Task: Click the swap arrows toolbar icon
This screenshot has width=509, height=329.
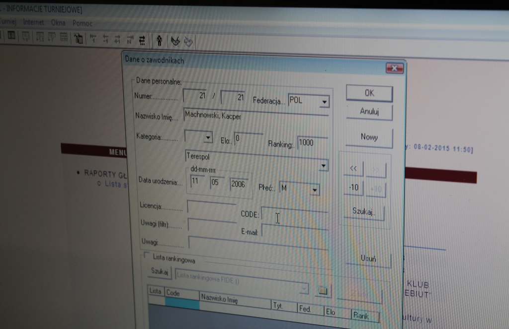Action: coord(142,39)
